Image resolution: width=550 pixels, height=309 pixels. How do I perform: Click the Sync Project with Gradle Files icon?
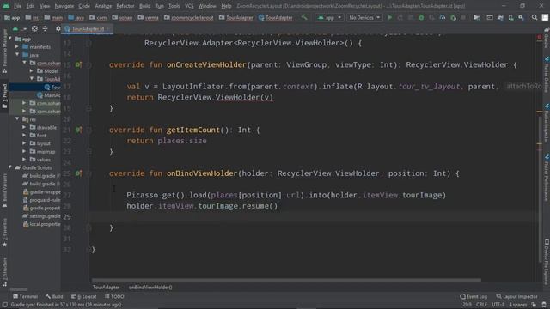500,17
